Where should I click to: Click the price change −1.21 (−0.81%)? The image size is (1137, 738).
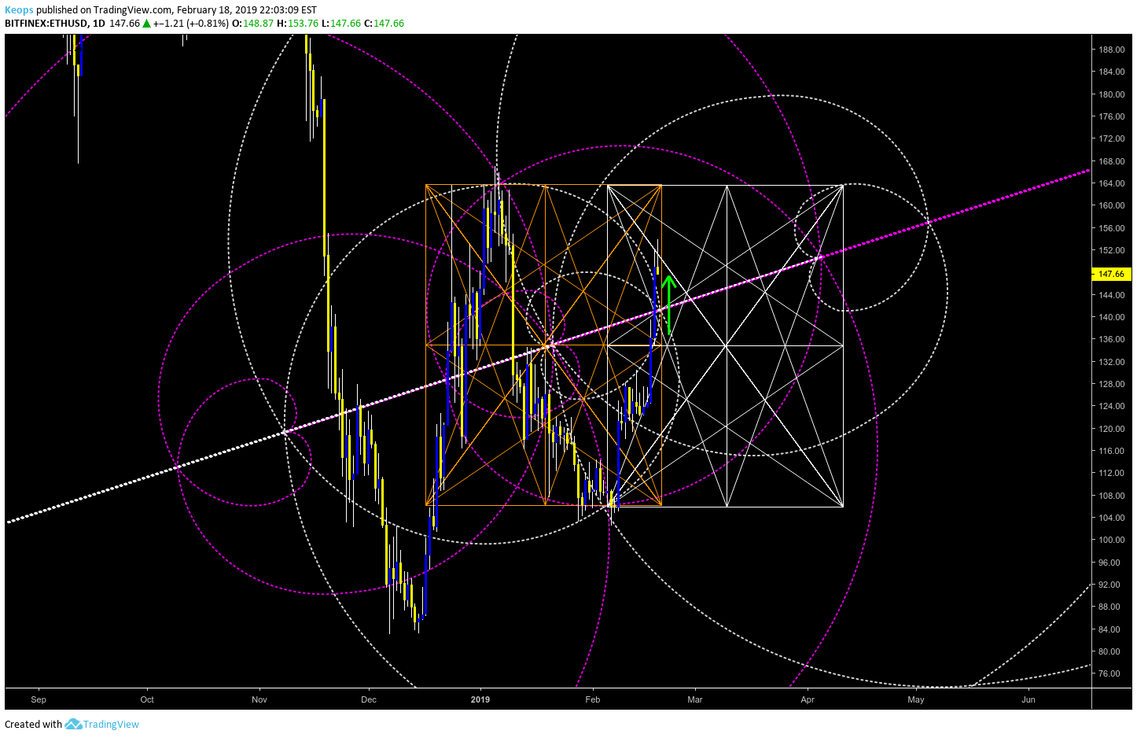tap(191, 24)
